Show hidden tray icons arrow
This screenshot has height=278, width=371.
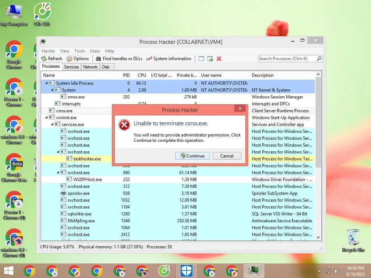[x=319, y=271]
